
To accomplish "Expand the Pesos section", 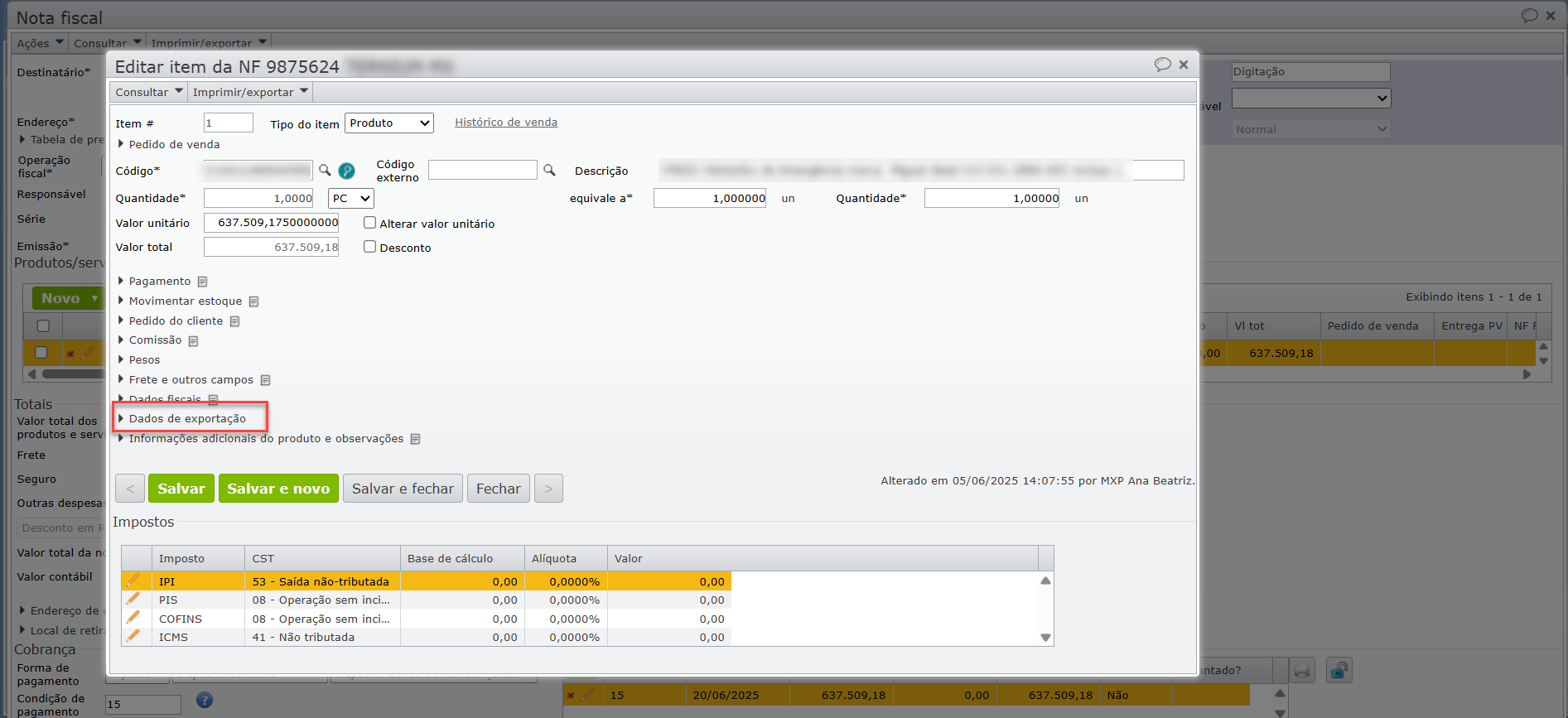I will (139, 360).
